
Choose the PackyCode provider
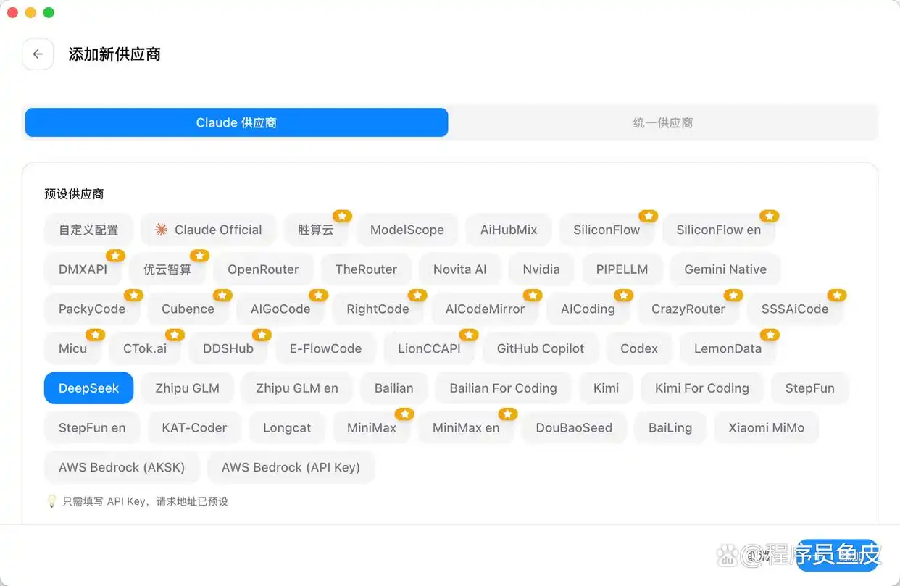tap(92, 309)
